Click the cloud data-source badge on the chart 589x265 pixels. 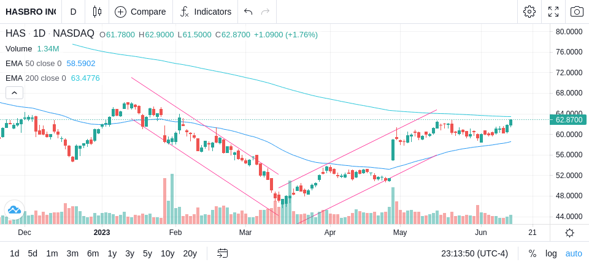tap(14, 210)
